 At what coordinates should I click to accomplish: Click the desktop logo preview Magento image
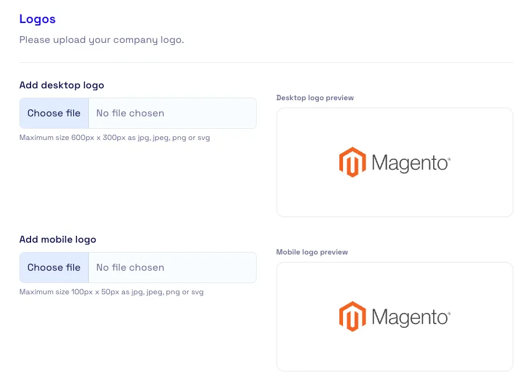pos(395,162)
